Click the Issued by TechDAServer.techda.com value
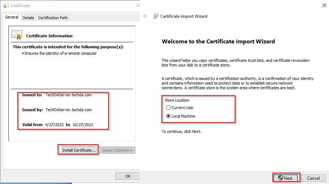329x184 pixels. tap(68, 110)
